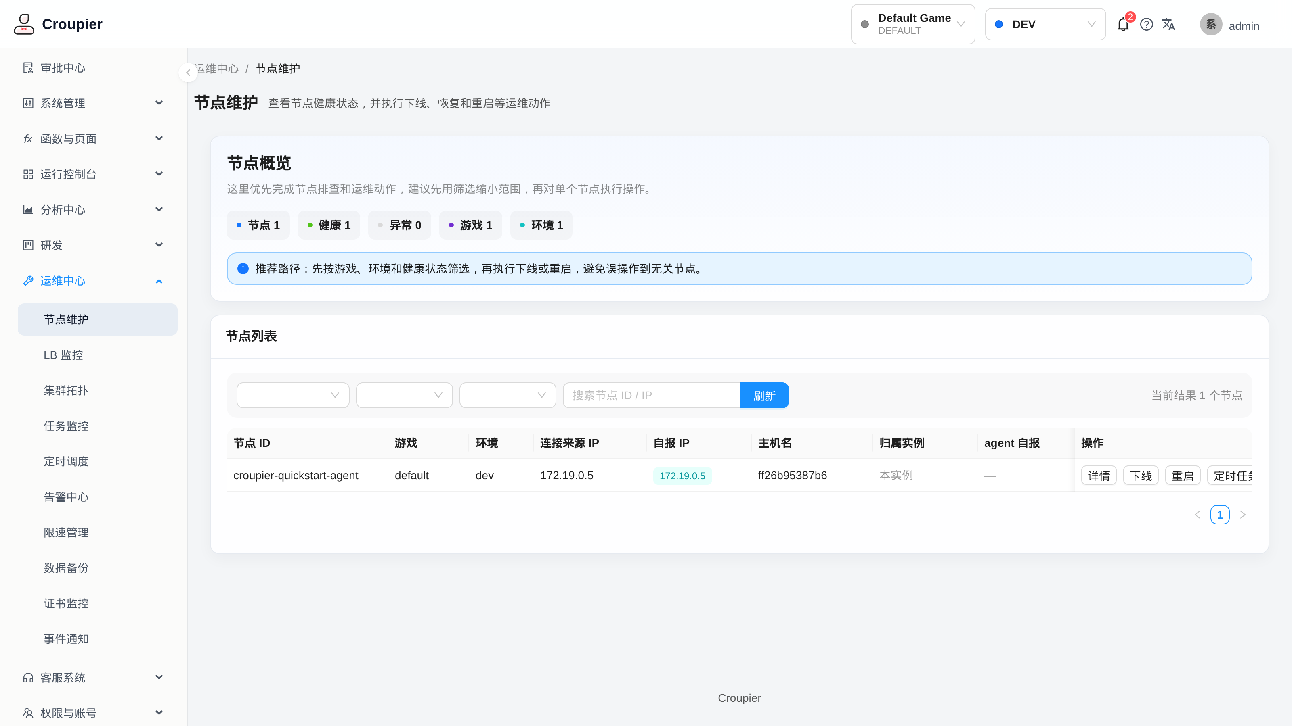
Task: Open the 集群拓扑 menu item
Action: [x=97, y=390]
